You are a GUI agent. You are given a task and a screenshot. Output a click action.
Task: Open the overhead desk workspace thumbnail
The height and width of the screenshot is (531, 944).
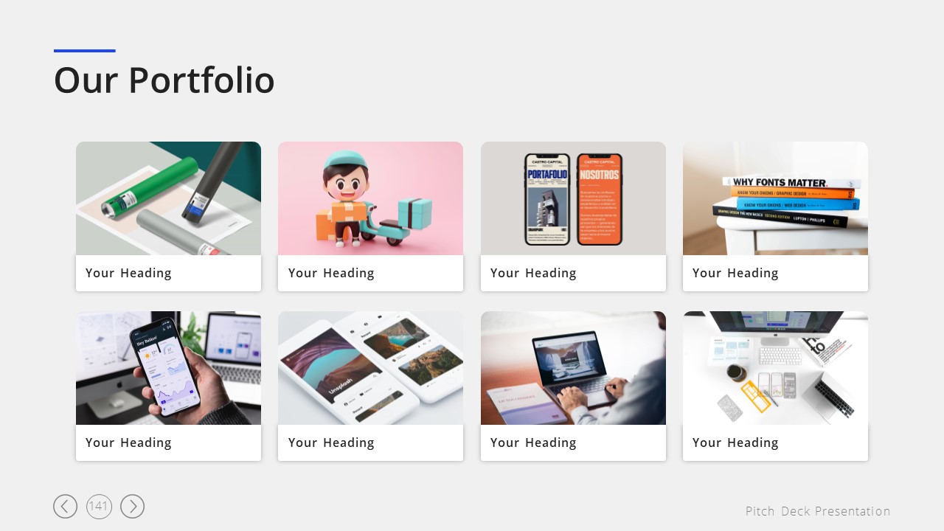coord(775,368)
